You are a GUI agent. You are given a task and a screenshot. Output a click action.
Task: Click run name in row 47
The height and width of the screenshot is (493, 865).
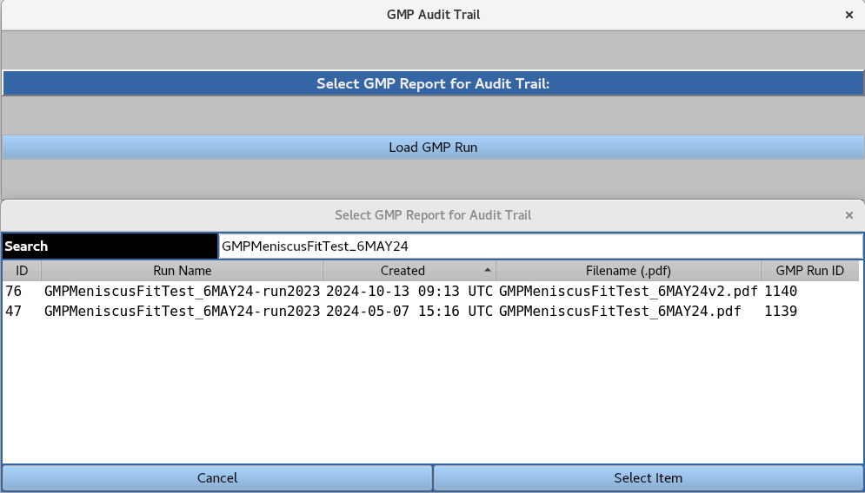[182, 312]
